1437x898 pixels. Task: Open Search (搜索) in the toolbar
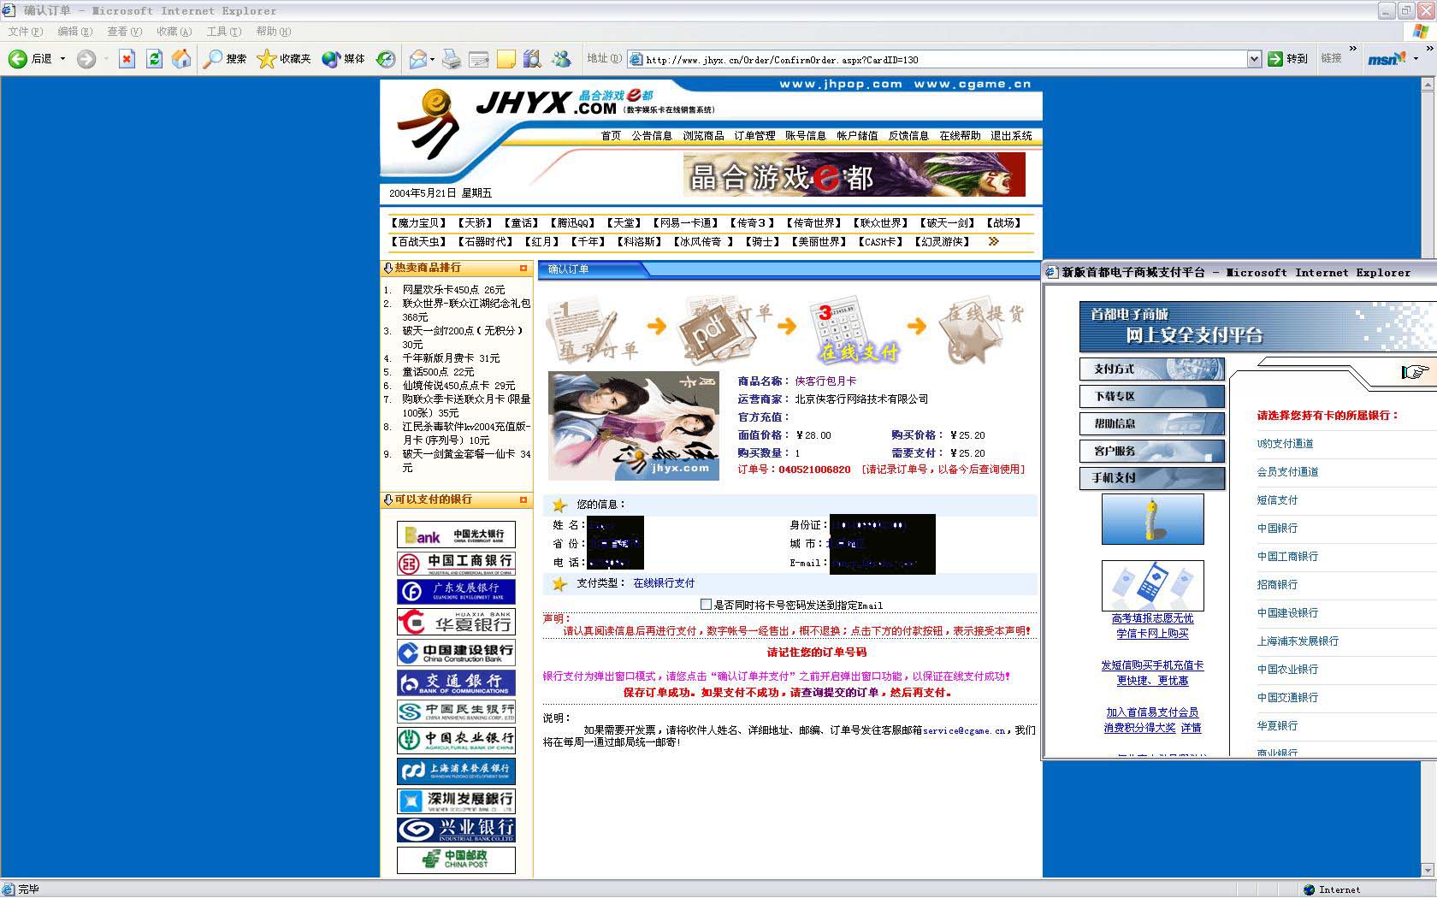pos(225,59)
